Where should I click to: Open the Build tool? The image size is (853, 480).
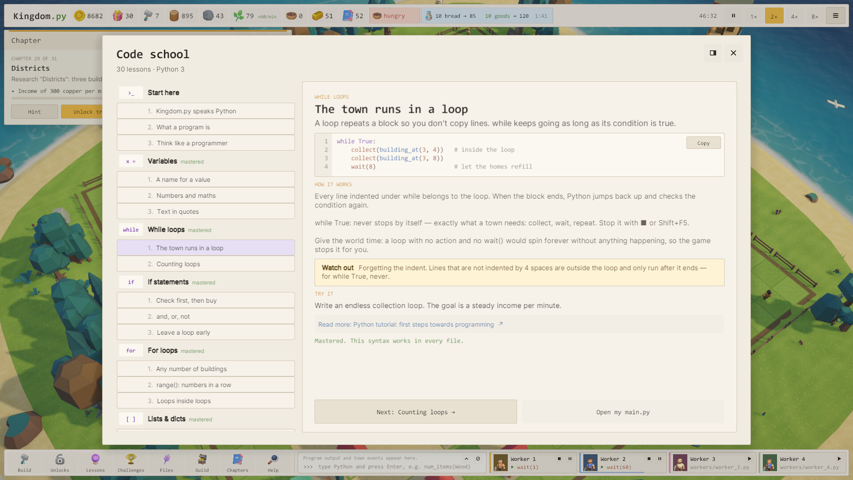[x=24, y=463]
